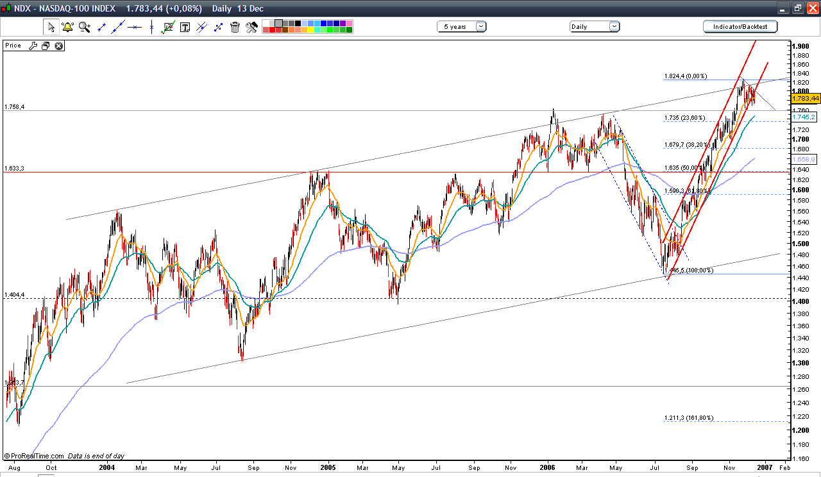Select the short line segment drawing tool
The width and height of the screenshot is (821, 477).
[x=101, y=27]
